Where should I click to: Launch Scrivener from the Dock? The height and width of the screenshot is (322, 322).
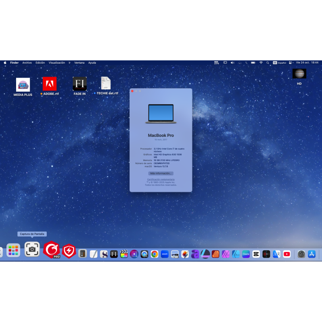tap(104, 254)
